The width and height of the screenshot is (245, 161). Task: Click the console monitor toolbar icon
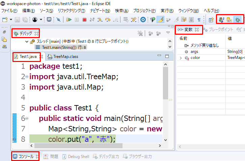pos(49,20)
